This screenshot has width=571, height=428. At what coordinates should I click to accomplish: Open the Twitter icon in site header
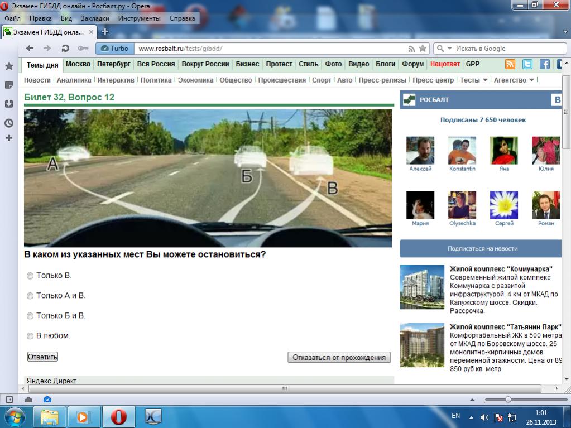point(527,64)
